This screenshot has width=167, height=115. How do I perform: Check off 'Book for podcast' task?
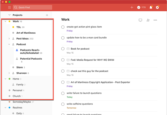coord(63,49)
